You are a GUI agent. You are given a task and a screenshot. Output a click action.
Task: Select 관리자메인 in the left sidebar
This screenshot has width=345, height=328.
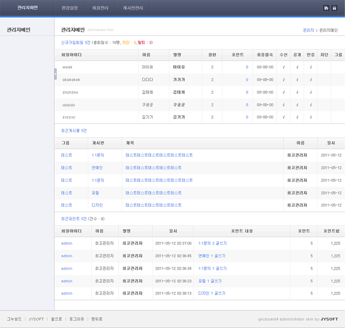coord(19,30)
